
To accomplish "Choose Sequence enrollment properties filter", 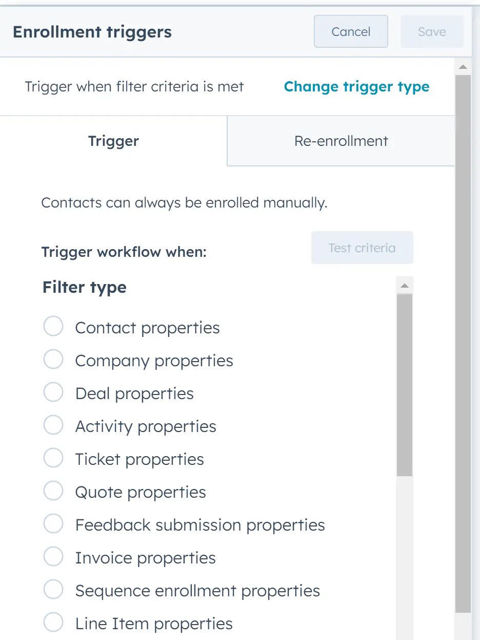I will tap(53, 590).
